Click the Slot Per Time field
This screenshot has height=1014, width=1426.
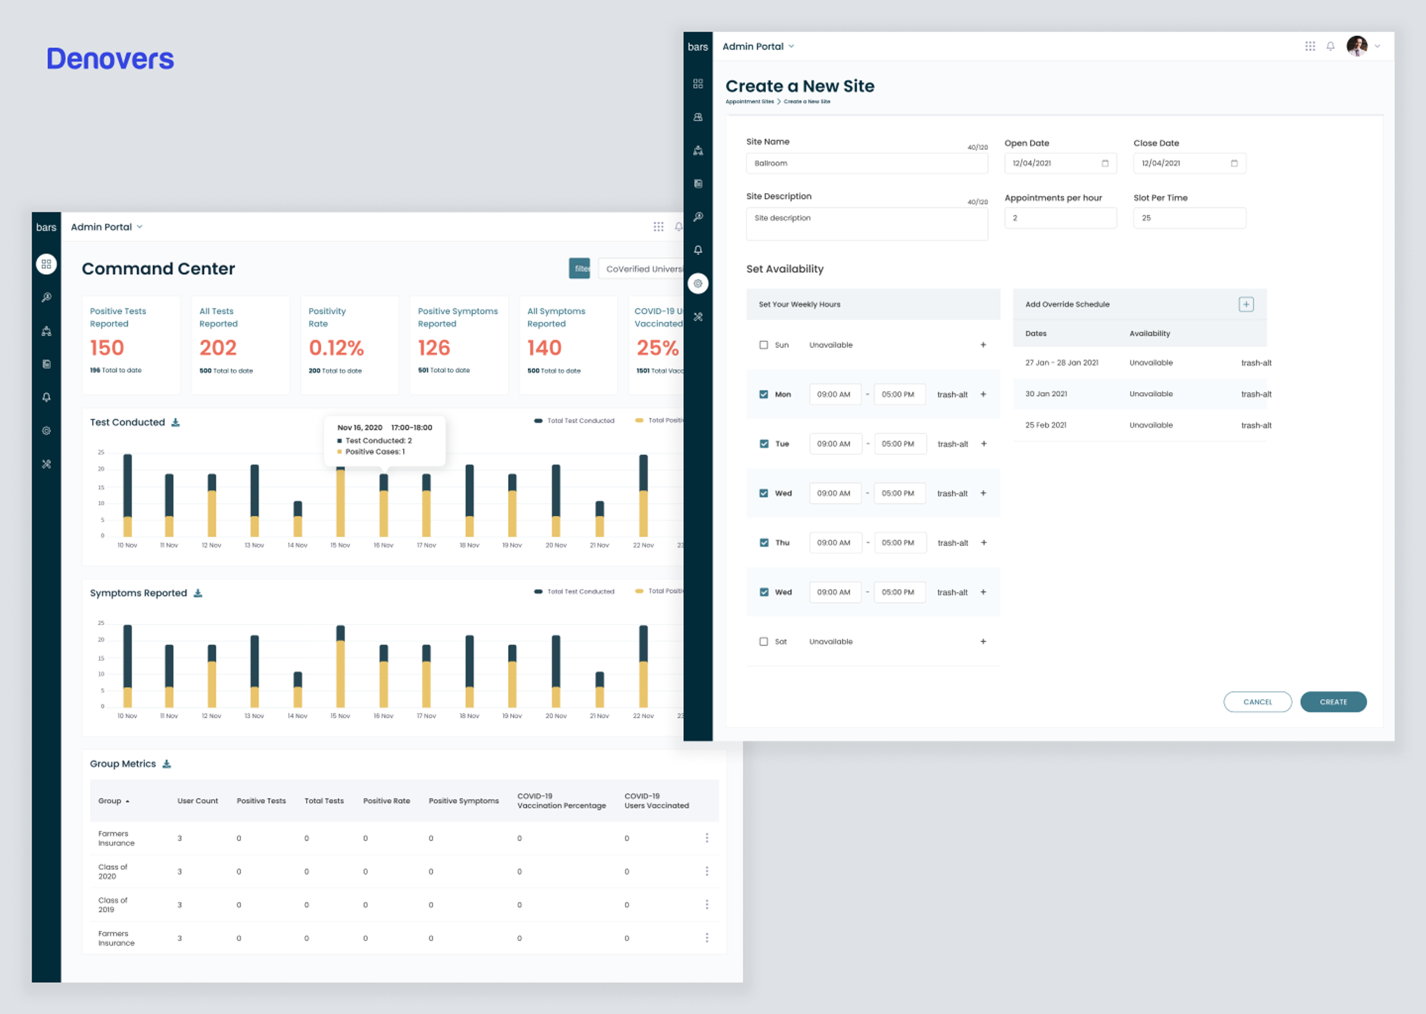1189,218
